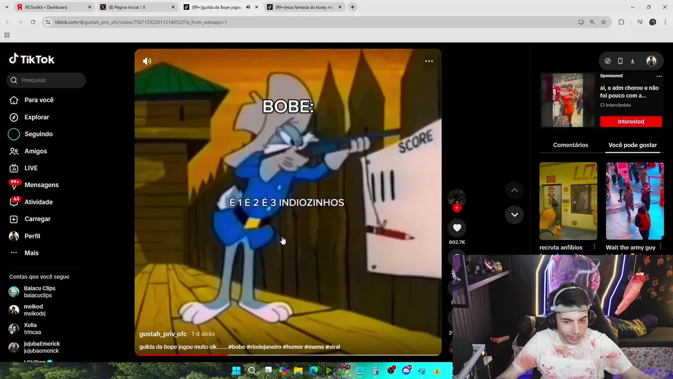This screenshot has height=379, width=673.
Task: Open the Xulia trincaa account
Action: coord(25,328)
